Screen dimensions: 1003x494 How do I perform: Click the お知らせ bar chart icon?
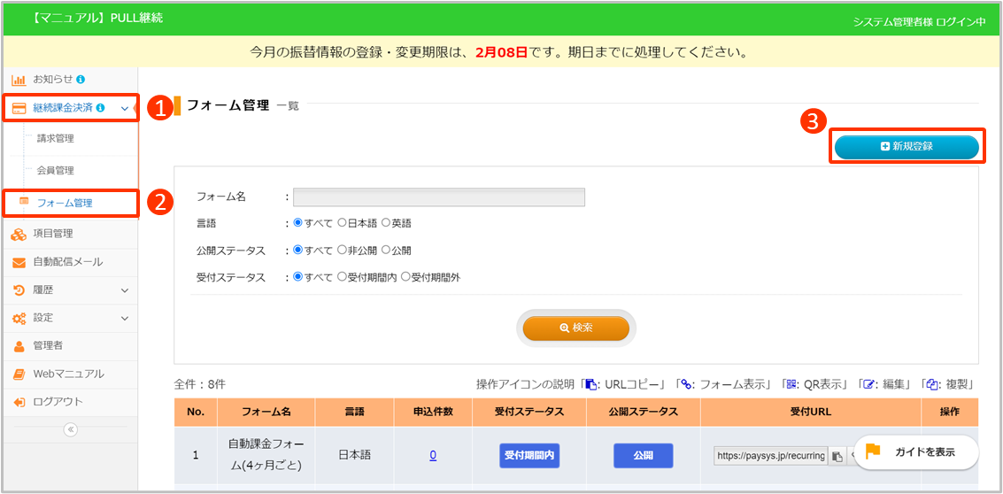[x=18, y=80]
